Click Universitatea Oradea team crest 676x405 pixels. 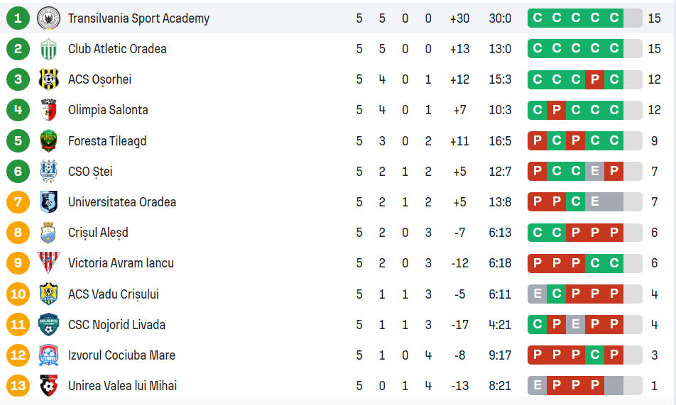pyautogui.click(x=48, y=202)
